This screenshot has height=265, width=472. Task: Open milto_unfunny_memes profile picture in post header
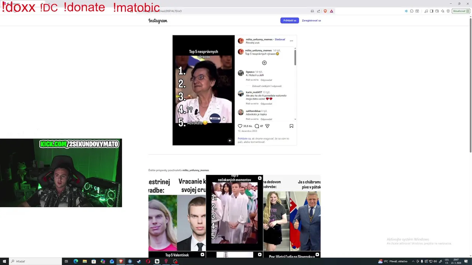coord(241,41)
